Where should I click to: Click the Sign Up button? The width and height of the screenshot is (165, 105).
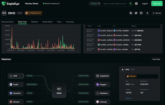tap(157, 4)
